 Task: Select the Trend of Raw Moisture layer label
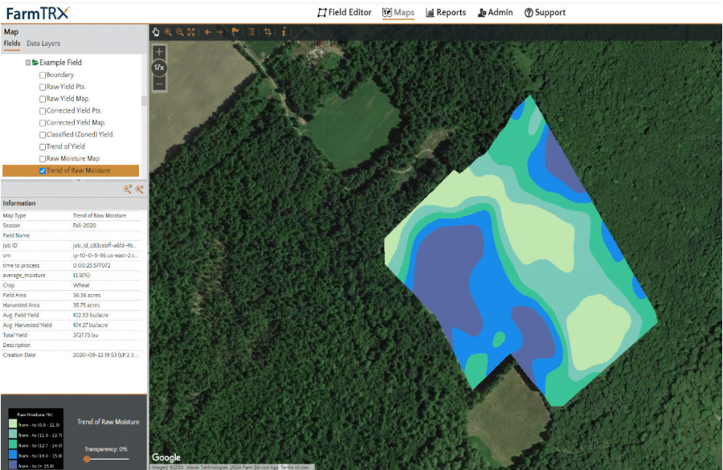(x=79, y=170)
